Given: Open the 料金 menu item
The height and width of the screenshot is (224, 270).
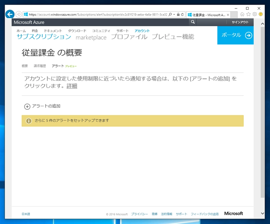Looking at the screenshot, I should tap(35, 31).
